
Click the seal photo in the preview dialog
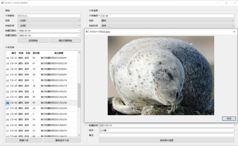click(161, 75)
